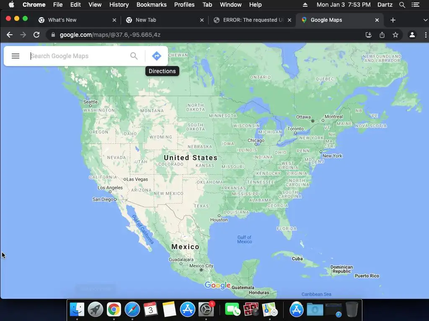
Task: Click the Toronto city label
Action: (295, 129)
